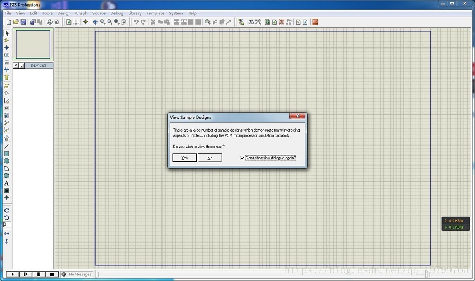The width and height of the screenshot is (475, 281).
Task: Select the 2D Graphics Circle tool
Action: click(x=7, y=161)
